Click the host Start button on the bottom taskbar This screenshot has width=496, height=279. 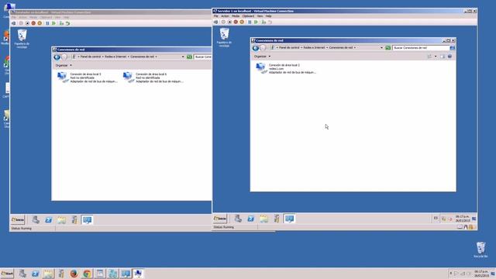7,274
